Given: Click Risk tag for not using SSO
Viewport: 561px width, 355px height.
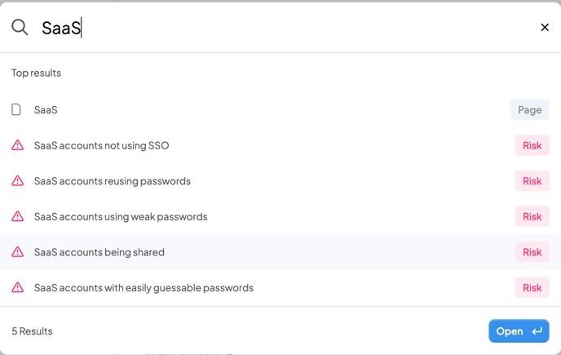Looking at the screenshot, I should pyautogui.click(x=532, y=145).
